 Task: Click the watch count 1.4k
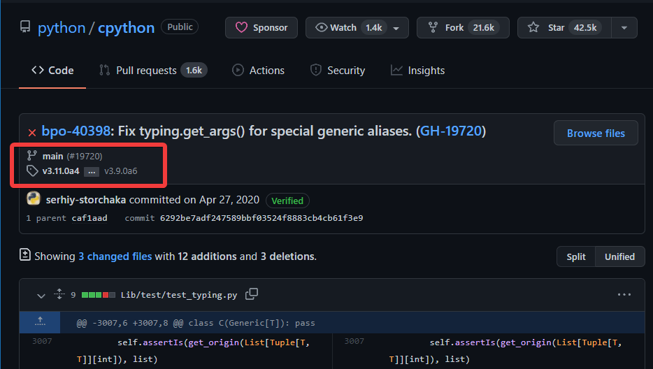click(373, 27)
